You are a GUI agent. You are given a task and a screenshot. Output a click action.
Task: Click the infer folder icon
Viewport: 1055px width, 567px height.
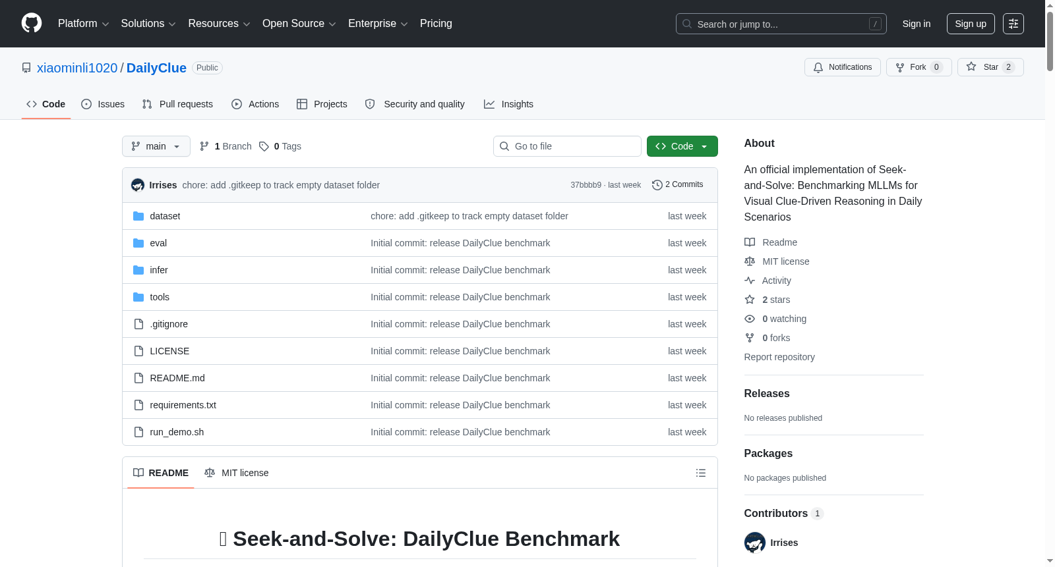point(138,270)
